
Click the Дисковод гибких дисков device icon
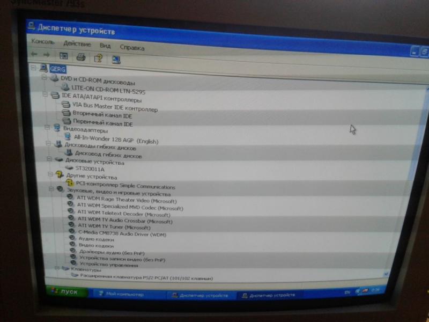tap(69, 152)
